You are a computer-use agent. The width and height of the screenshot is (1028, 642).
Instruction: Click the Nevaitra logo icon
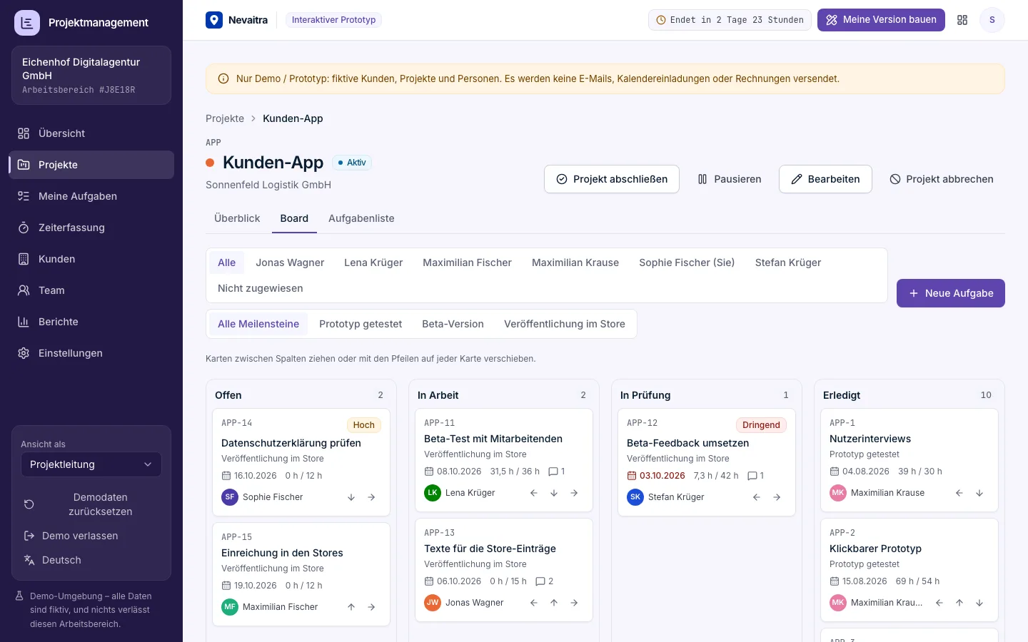point(214,20)
